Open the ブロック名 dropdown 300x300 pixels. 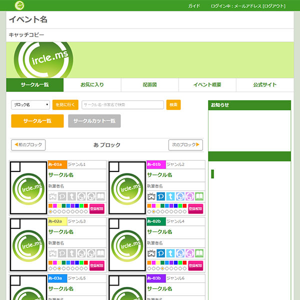click(30, 105)
